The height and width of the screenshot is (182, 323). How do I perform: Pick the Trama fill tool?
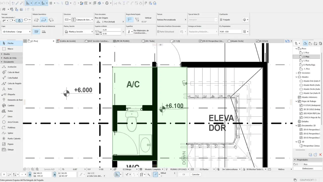11,111
